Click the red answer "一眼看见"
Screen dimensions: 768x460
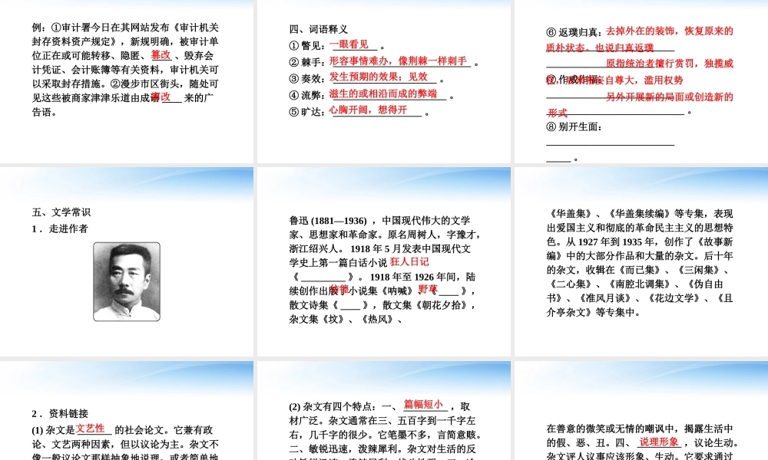349,44
